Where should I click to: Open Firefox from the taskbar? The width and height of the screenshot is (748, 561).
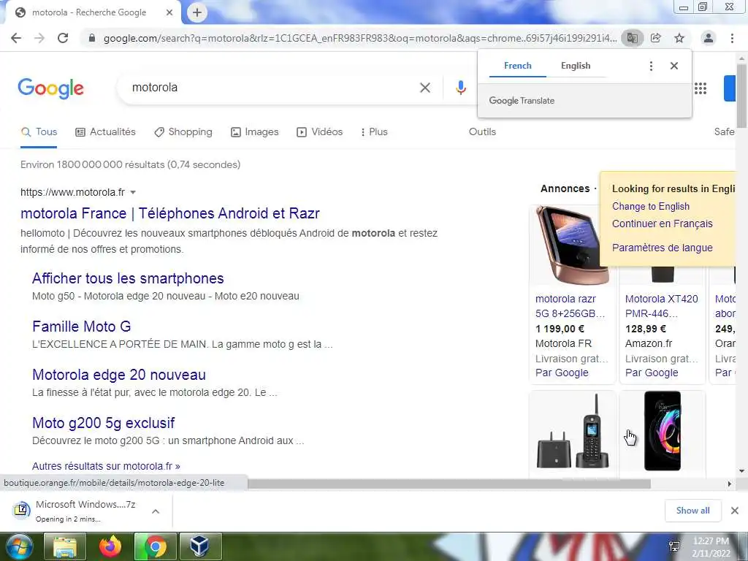tap(110, 546)
